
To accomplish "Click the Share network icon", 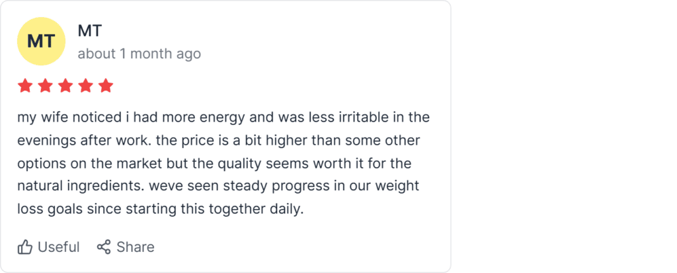I will pos(103,247).
